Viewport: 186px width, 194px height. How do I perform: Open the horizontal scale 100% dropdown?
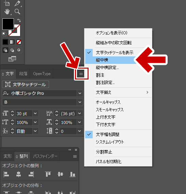click(x=80, y=122)
